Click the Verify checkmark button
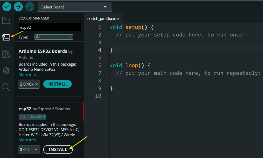The width and height of the screenshot is (263, 158). click(7, 7)
